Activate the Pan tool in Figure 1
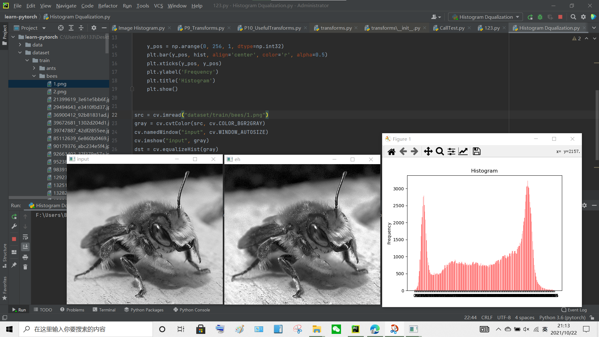The height and width of the screenshot is (337, 599). (428, 151)
